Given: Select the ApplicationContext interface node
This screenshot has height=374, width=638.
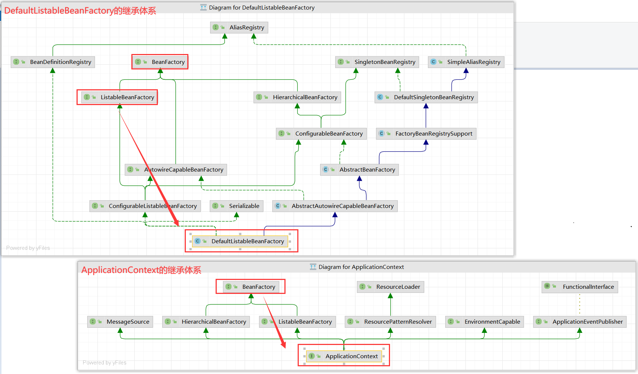Looking at the screenshot, I should [344, 356].
